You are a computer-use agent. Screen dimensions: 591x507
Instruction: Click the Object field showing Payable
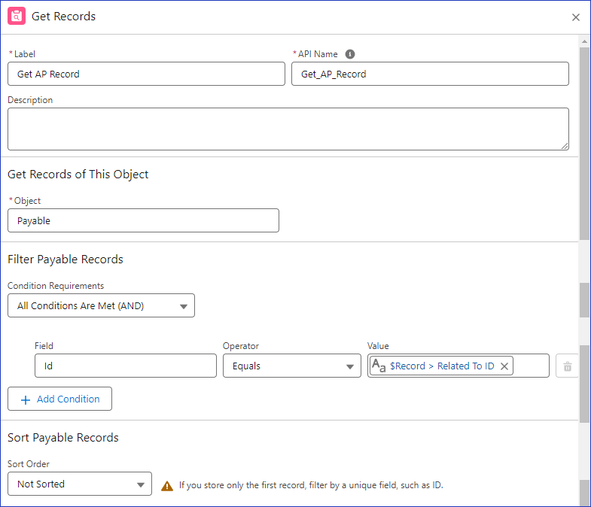[143, 220]
